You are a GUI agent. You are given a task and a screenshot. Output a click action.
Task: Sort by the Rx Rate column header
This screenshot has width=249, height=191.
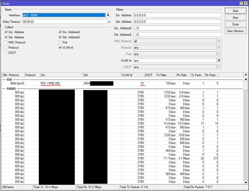183,75
